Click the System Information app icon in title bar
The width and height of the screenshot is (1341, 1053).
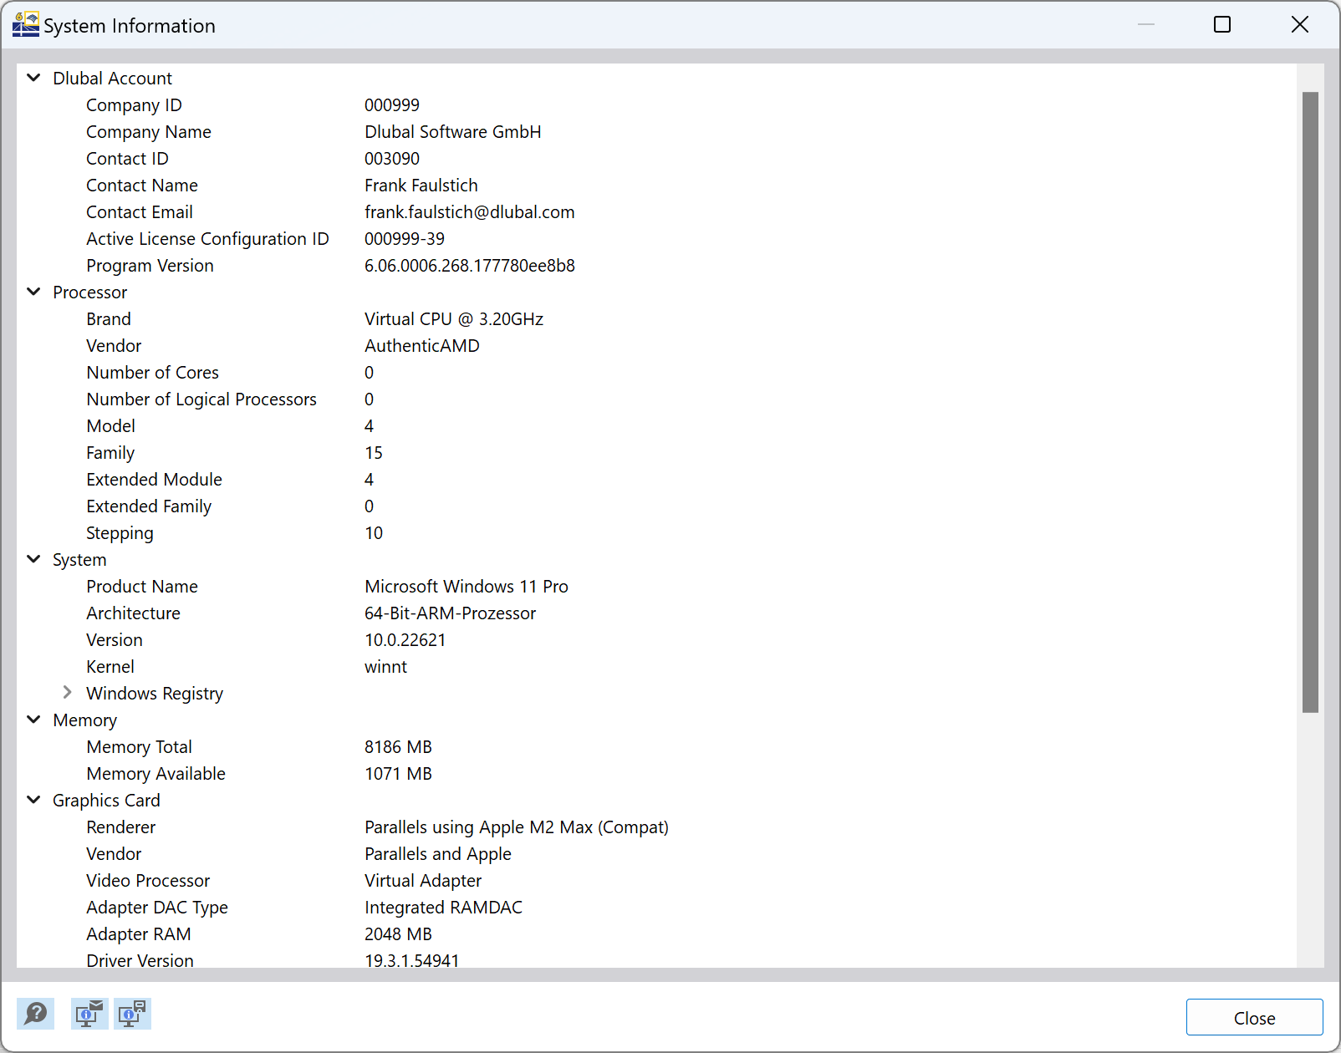pos(25,24)
